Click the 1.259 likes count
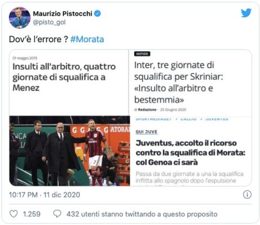Viewport: 260px width, 225px height. [31, 214]
